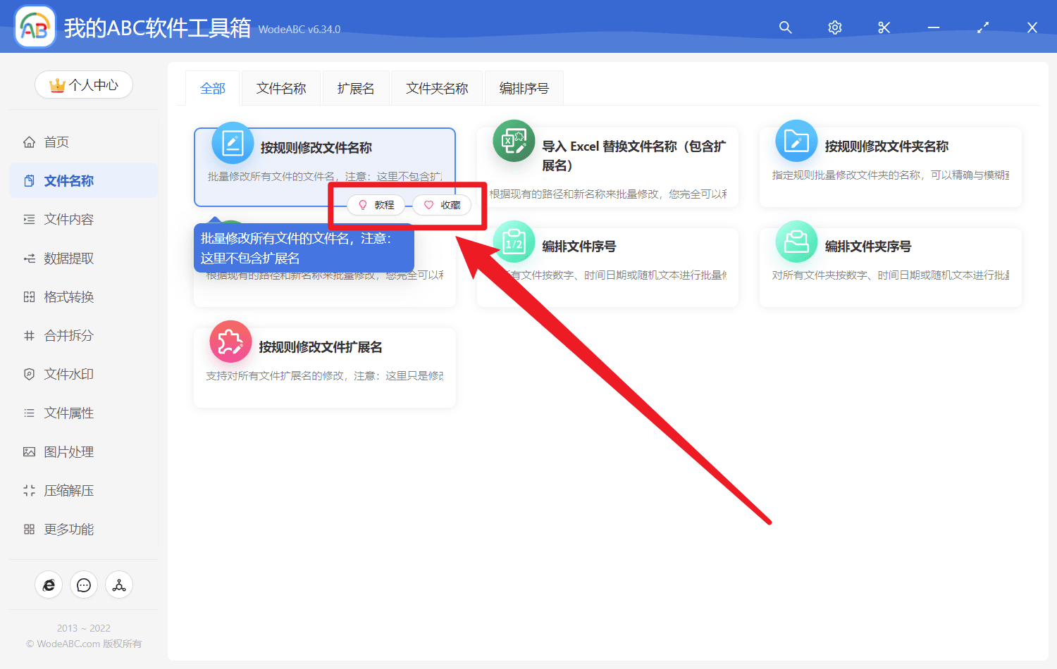Click the search magnifier icon in title bar
Image resolution: width=1057 pixels, height=669 pixels.
(785, 27)
